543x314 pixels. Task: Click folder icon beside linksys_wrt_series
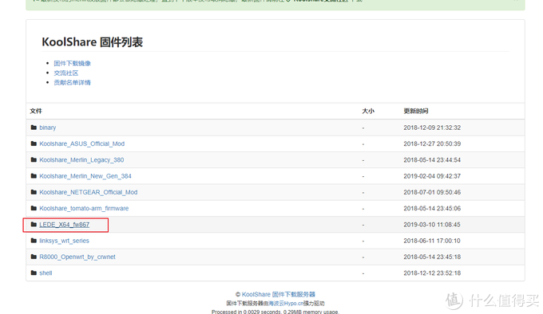[x=34, y=241]
